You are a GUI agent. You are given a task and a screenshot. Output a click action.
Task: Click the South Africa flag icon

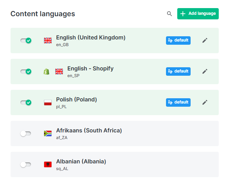[48, 133]
